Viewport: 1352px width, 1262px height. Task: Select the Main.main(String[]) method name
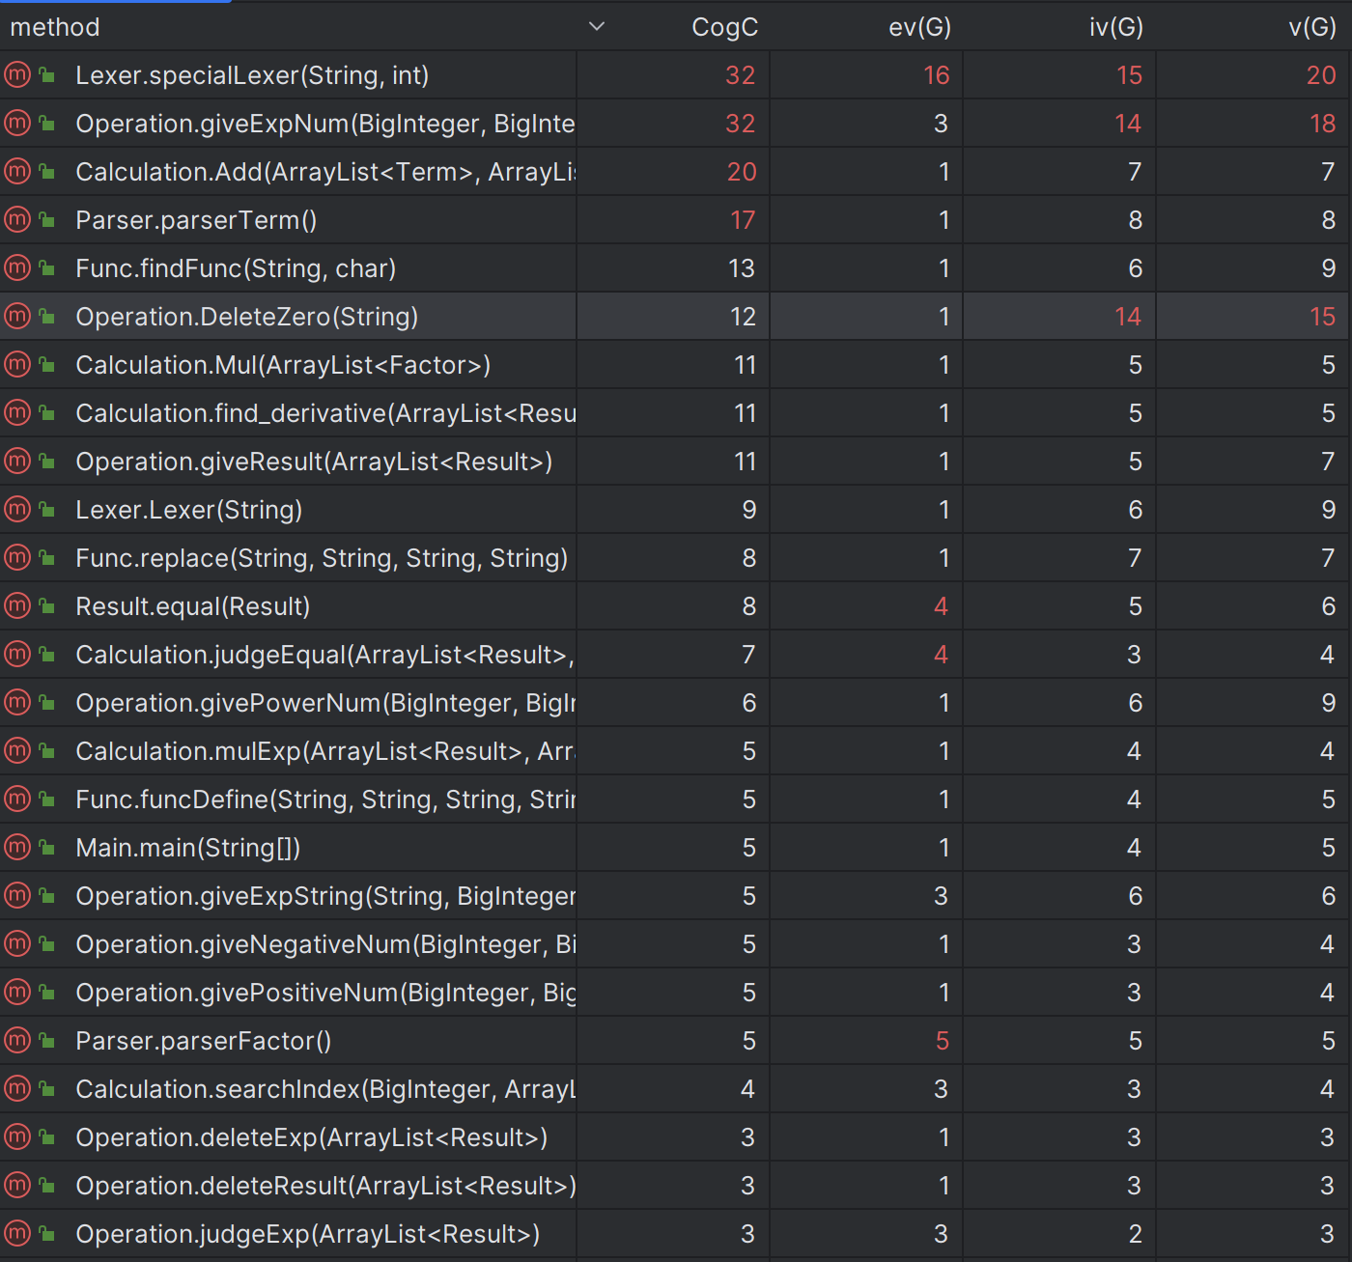tap(188, 848)
